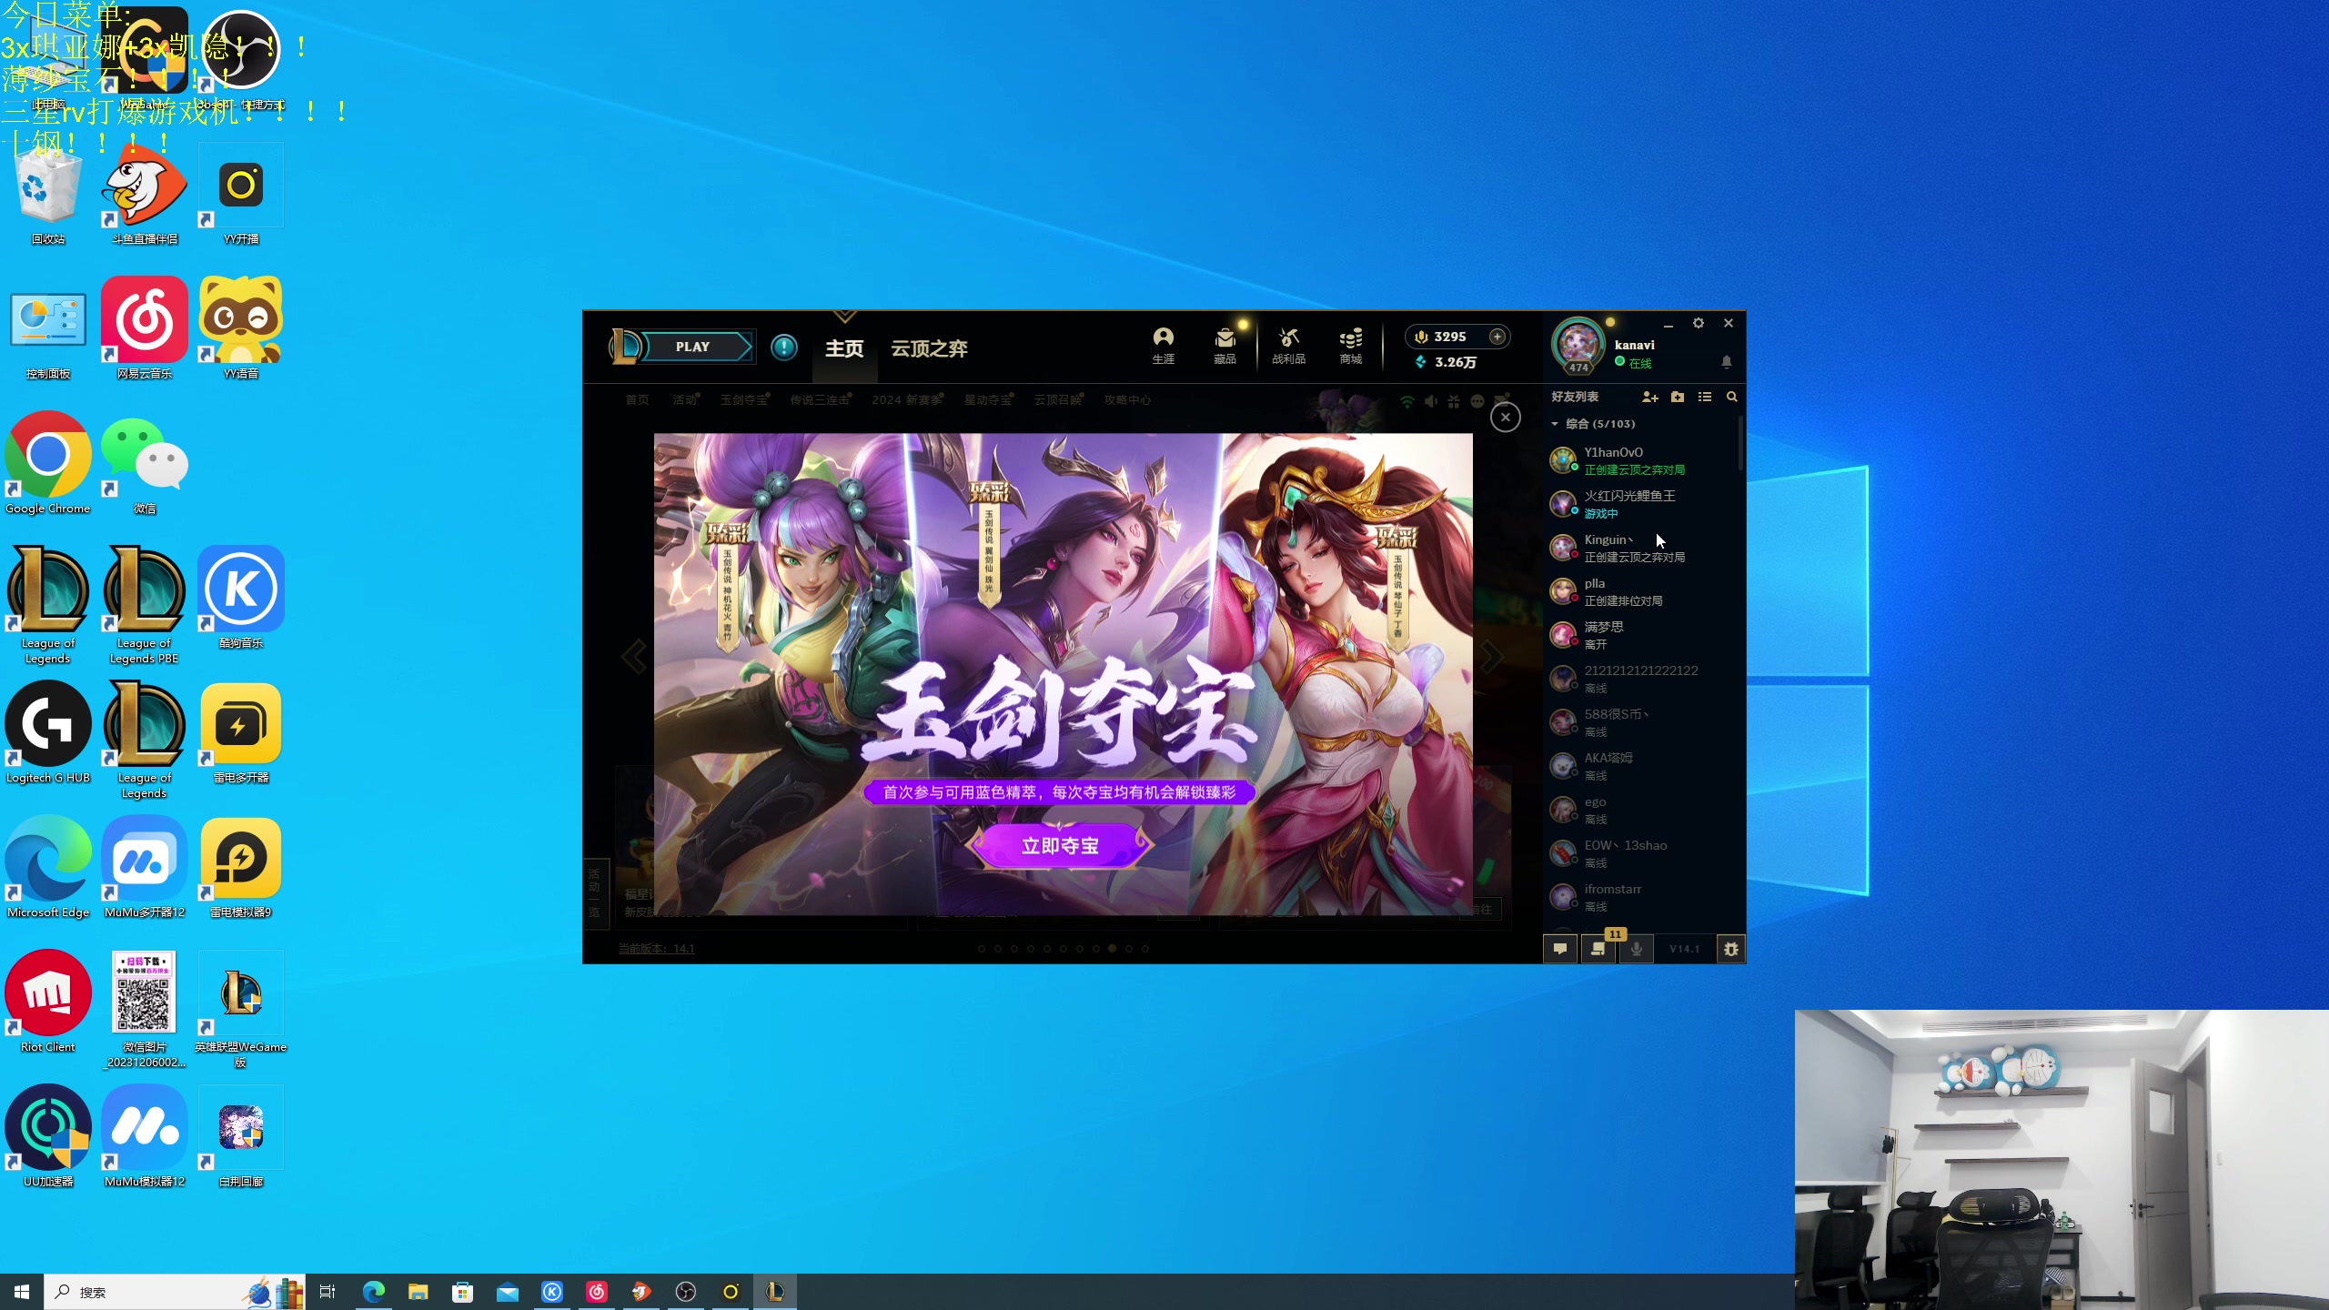Click the 立即夺宝 button
This screenshot has height=1310, width=2329.
click(1059, 846)
